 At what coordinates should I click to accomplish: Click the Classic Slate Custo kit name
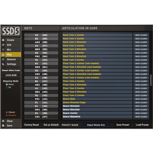(11, 70)
